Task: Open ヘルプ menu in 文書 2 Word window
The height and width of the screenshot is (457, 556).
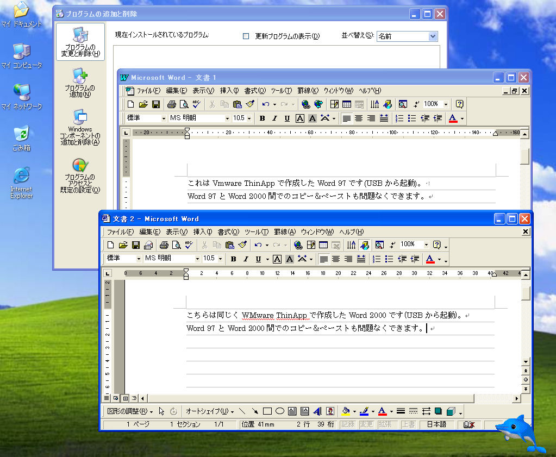Action: coord(352,232)
